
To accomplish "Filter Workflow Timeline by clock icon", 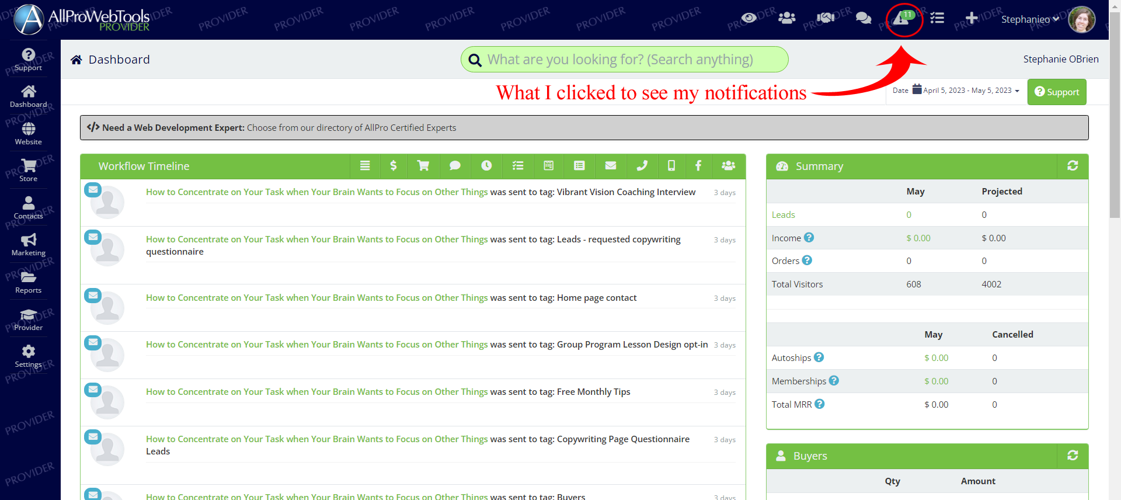I will click(x=486, y=166).
